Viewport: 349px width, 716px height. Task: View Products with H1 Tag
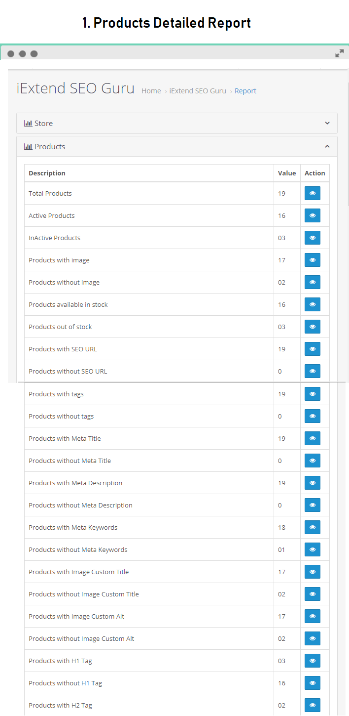click(x=313, y=661)
